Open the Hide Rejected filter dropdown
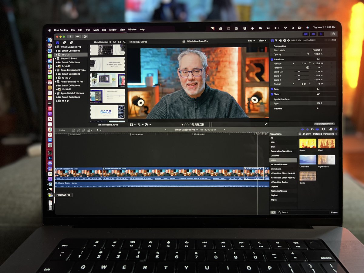The width and height of the screenshot is (364, 273). point(102,42)
